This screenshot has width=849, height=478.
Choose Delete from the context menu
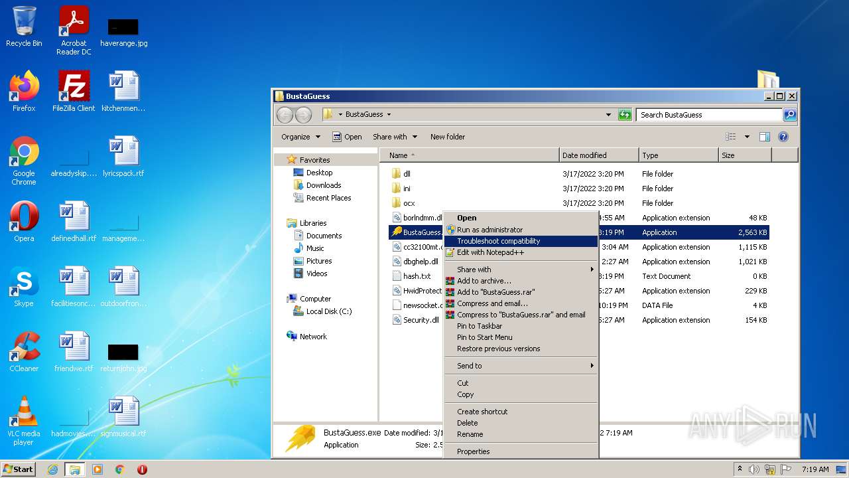pyautogui.click(x=521, y=423)
